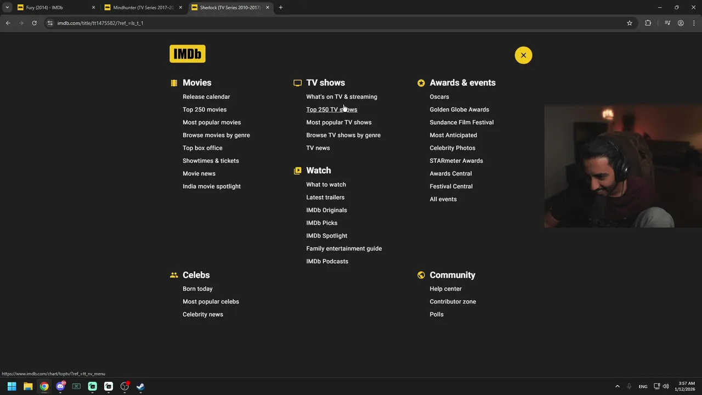Image resolution: width=702 pixels, height=395 pixels.
Task: Open IMDb Originals
Action: (326, 210)
